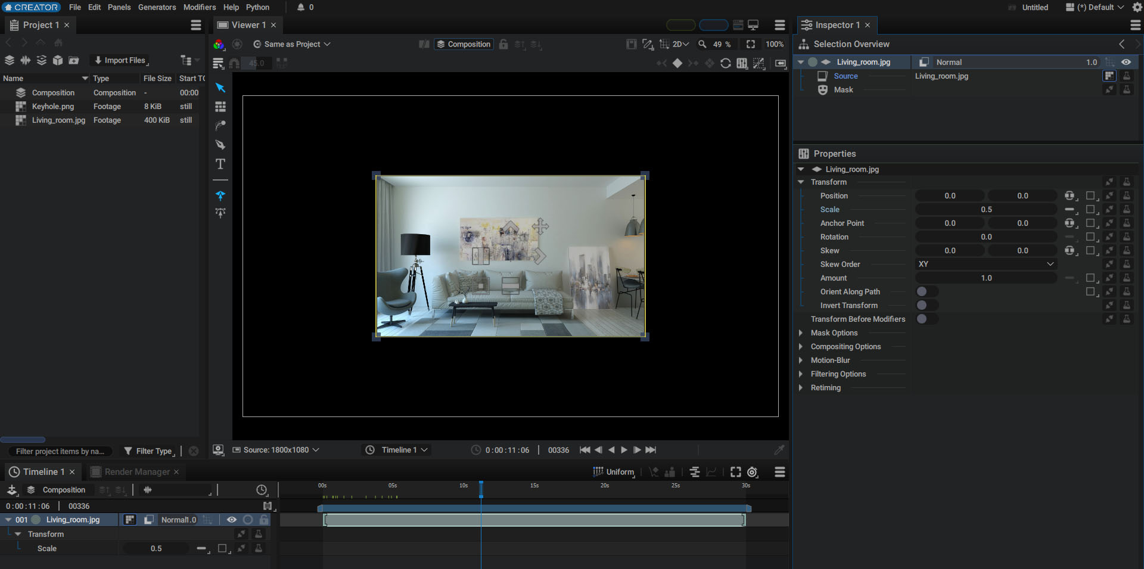Screen dimensions: 1144x569
Task: Toggle layer 001 visibility eye in timeline
Action: 232,520
